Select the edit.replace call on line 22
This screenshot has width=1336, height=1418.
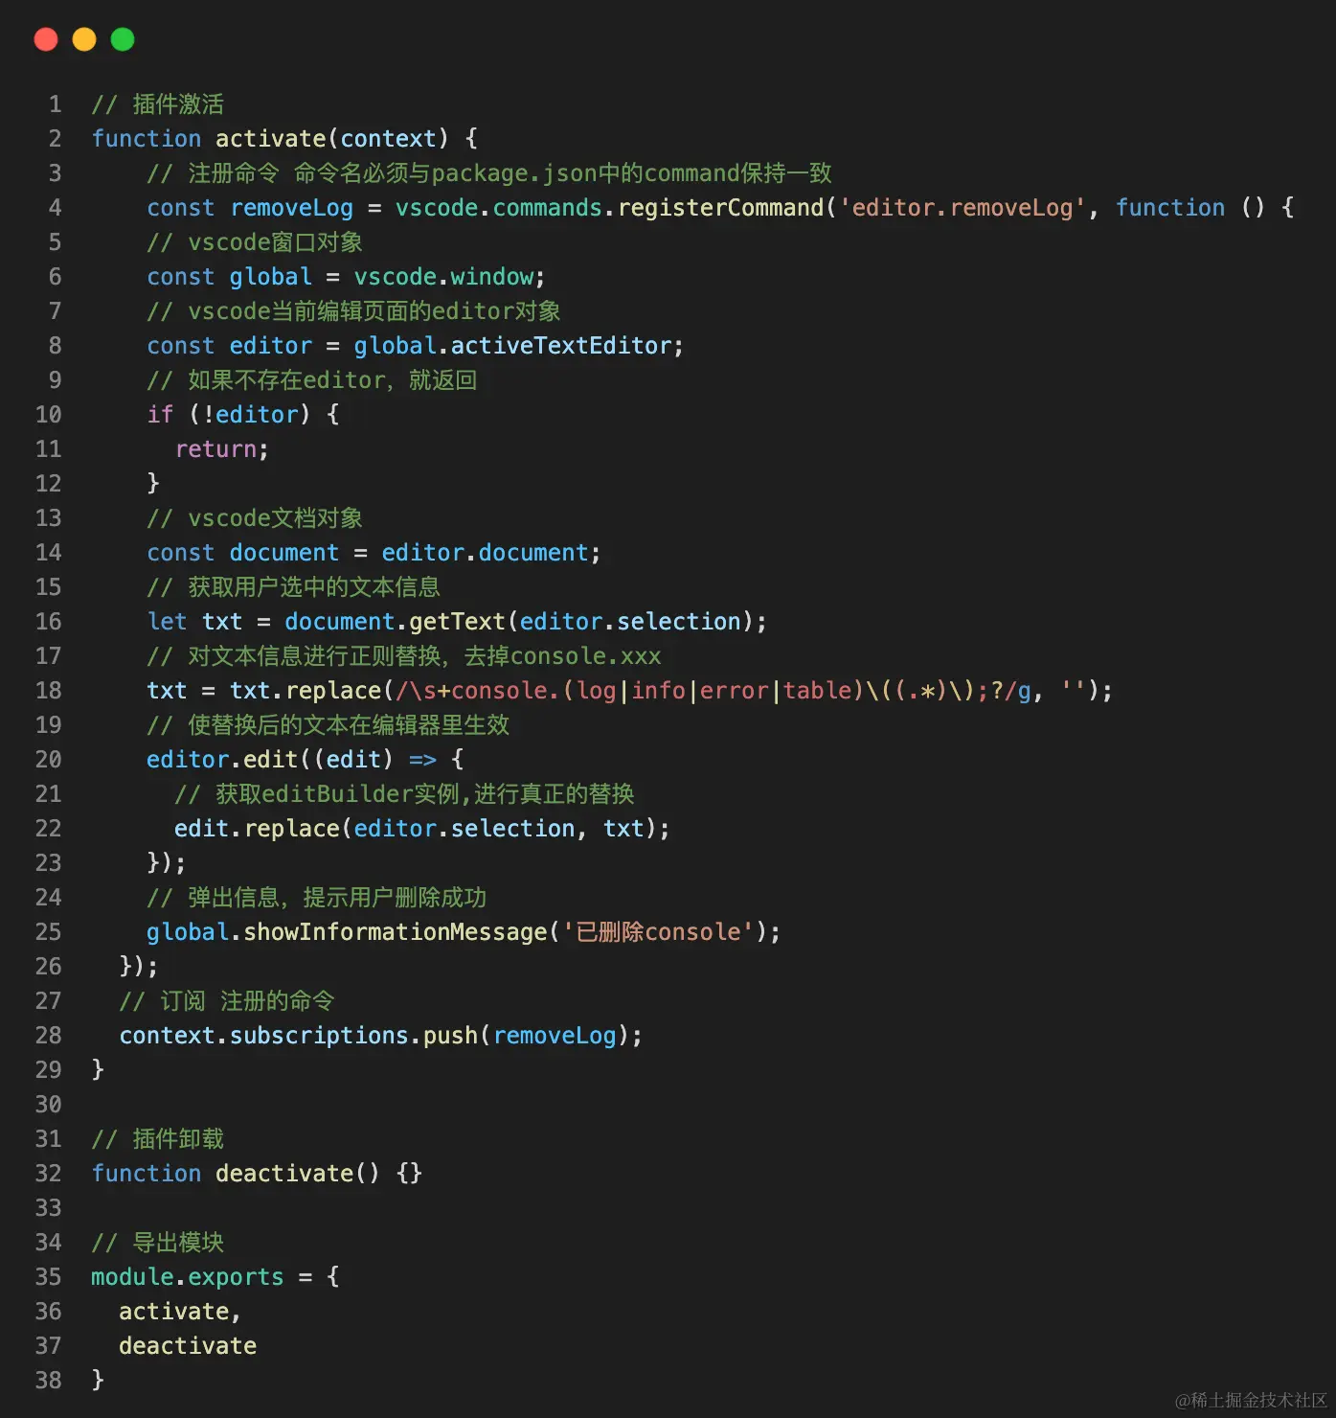tap(421, 828)
